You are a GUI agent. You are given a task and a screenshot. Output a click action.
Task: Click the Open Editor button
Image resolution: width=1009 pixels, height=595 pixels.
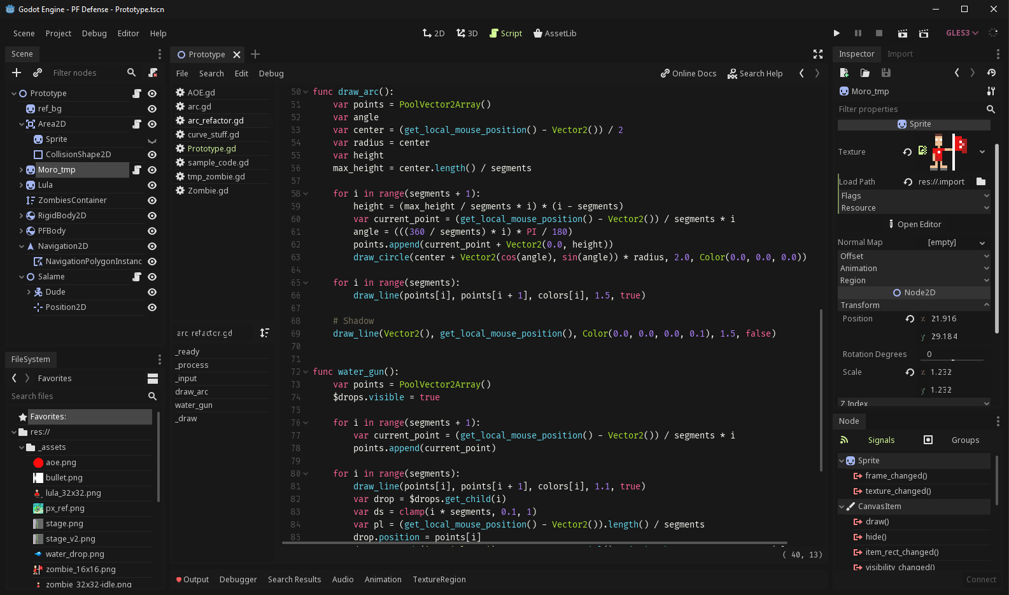click(914, 224)
